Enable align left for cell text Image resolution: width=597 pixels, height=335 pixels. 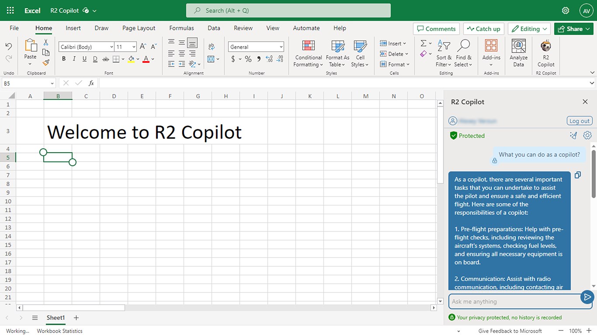(x=171, y=54)
